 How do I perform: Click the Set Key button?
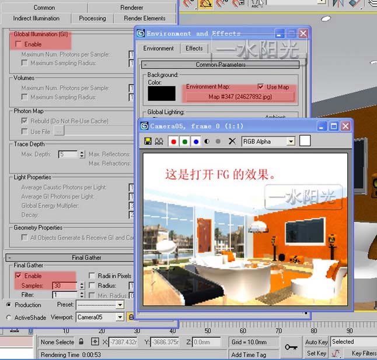(316, 353)
